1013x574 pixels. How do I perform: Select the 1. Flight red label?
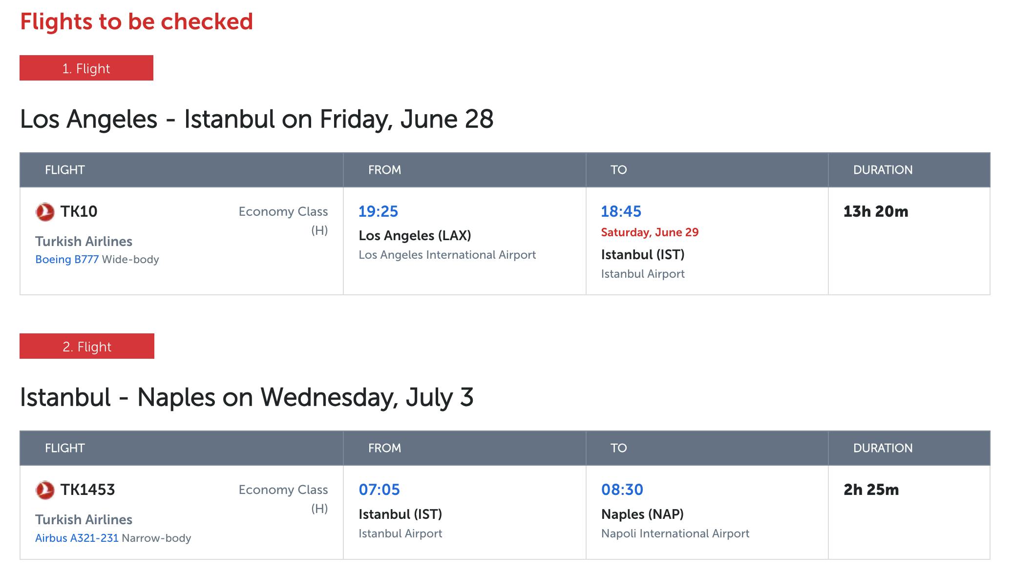tap(86, 68)
